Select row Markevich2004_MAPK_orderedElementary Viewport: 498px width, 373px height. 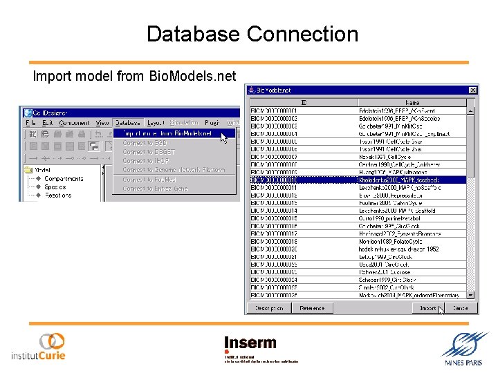click(358, 296)
